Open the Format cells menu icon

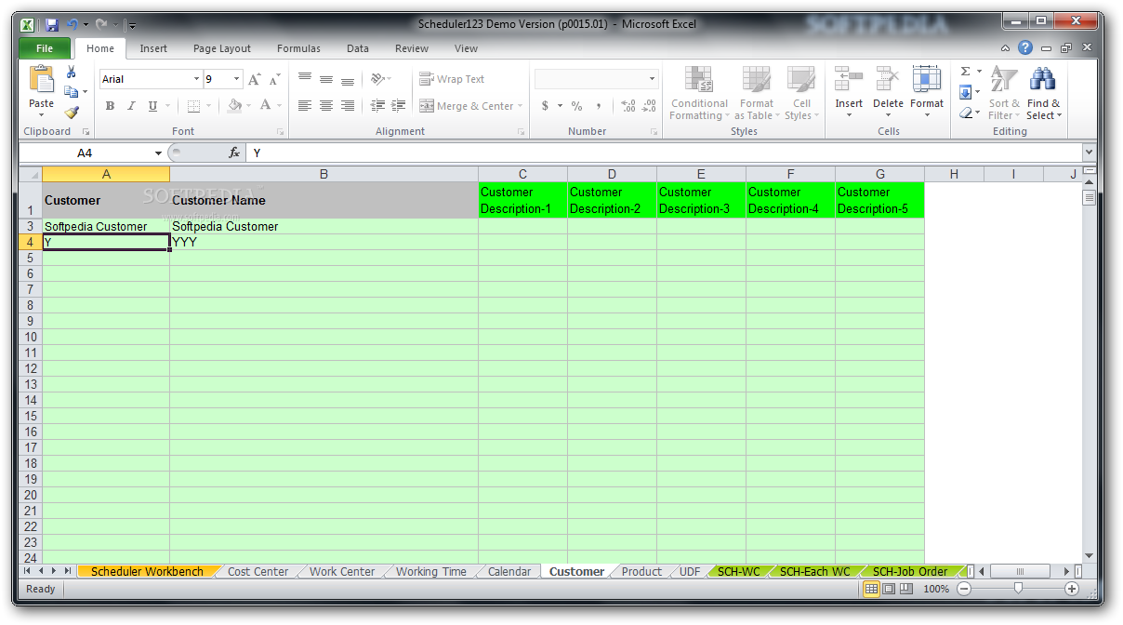pos(927,80)
